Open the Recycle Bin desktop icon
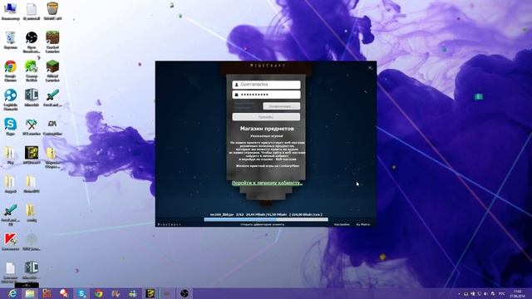532x299 pixels. 10,40
